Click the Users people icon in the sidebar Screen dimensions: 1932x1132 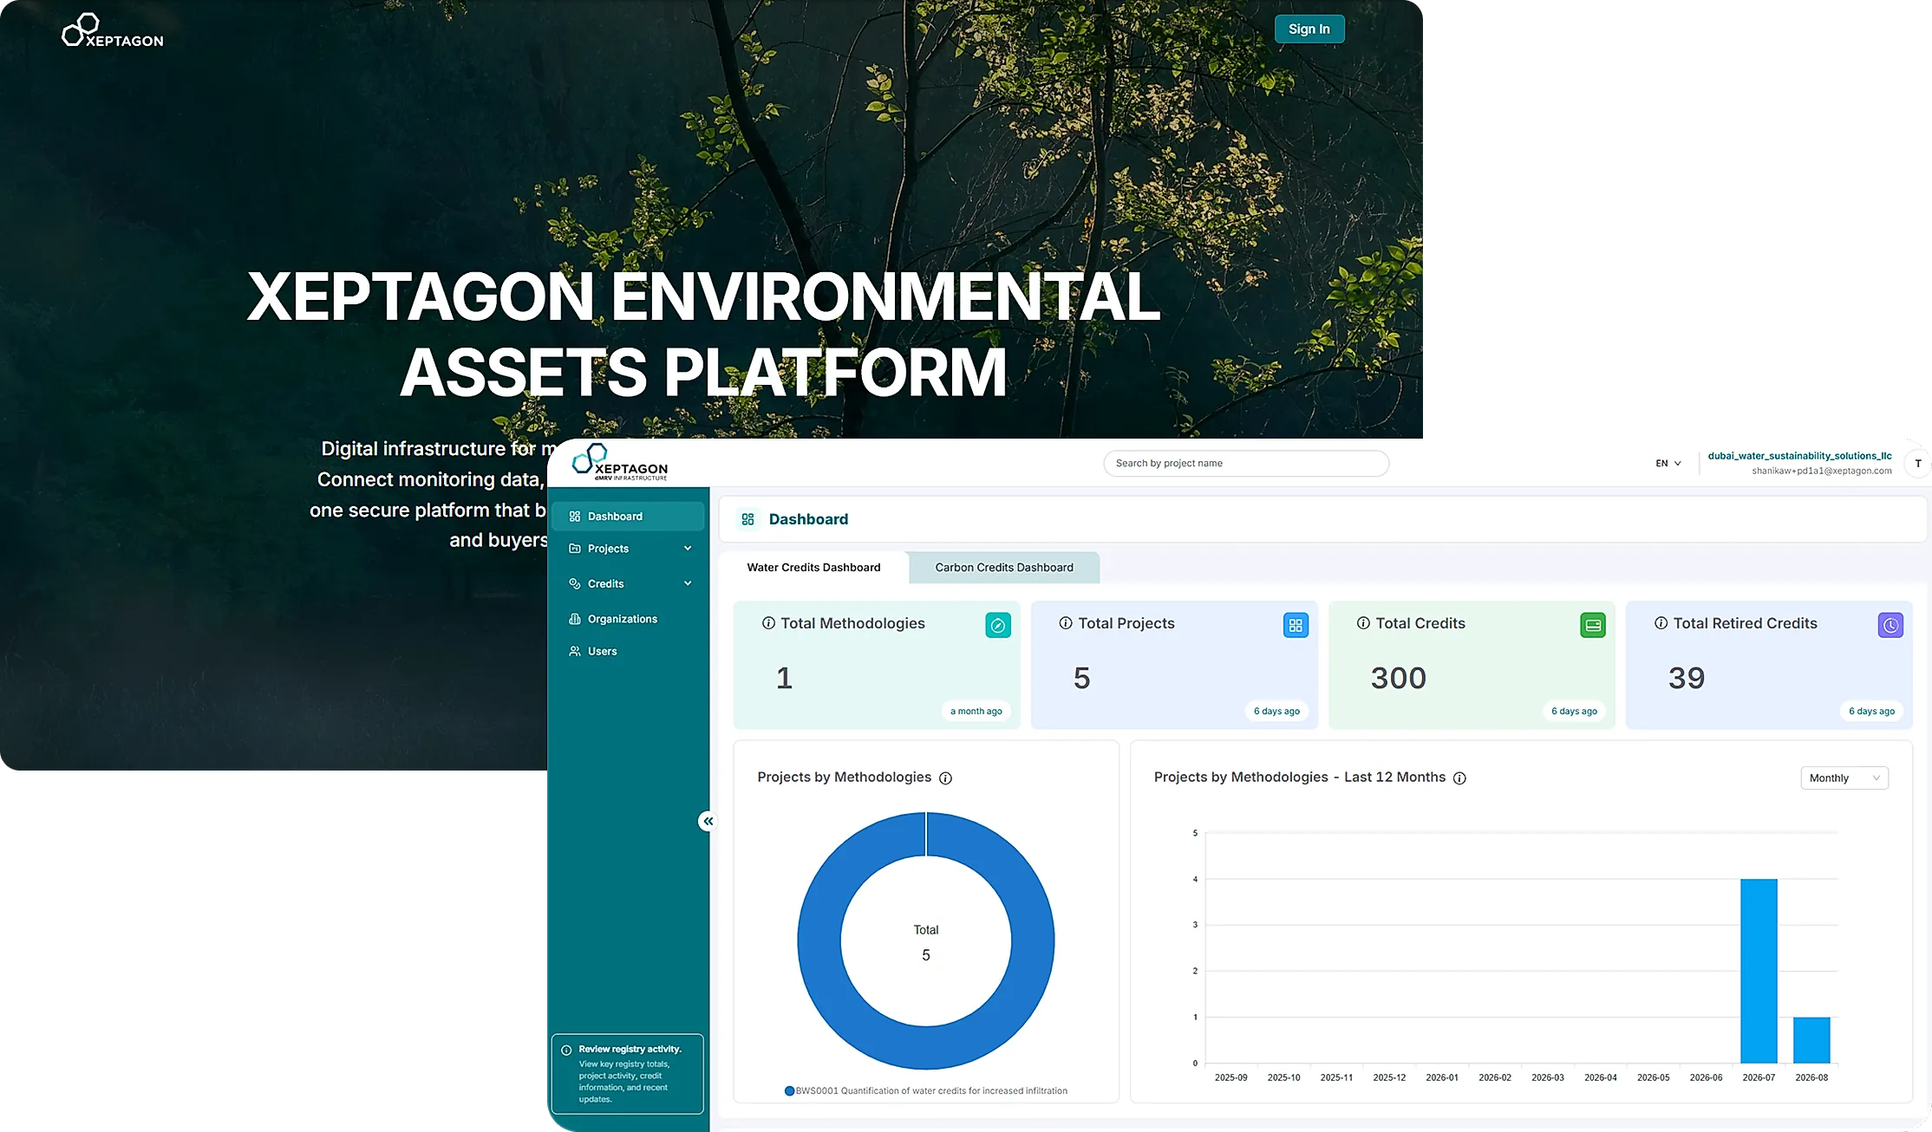coord(574,651)
